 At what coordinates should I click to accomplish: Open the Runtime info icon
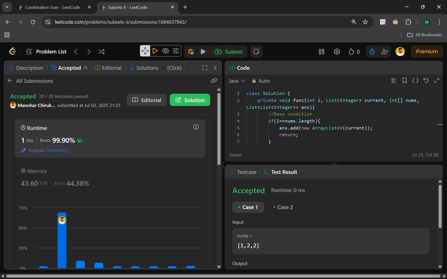[x=196, y=127]
